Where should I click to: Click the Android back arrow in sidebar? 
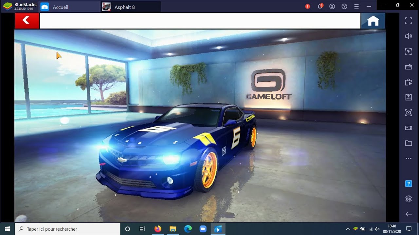pos(409,214)
